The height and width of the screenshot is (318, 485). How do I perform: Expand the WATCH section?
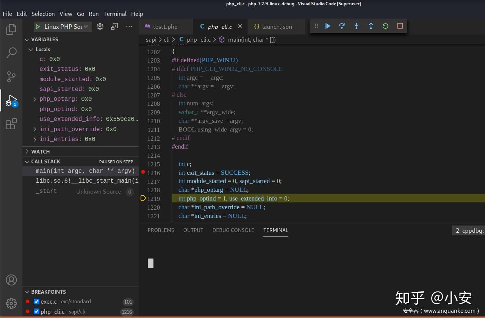(x=40, y=152)
